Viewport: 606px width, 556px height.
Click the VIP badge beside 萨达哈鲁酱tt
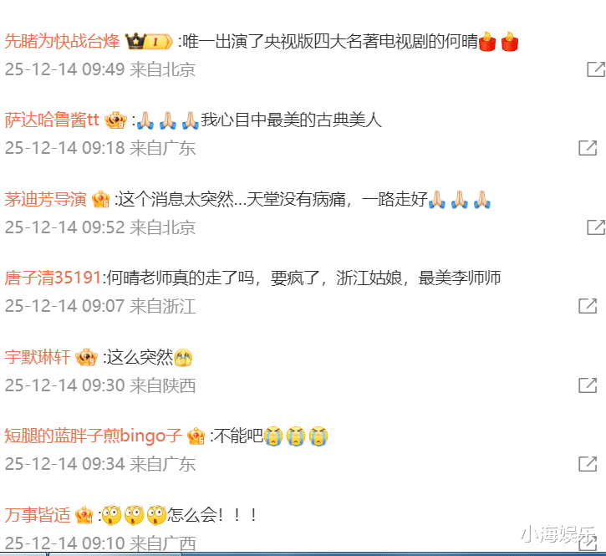(x=115, y=120)
